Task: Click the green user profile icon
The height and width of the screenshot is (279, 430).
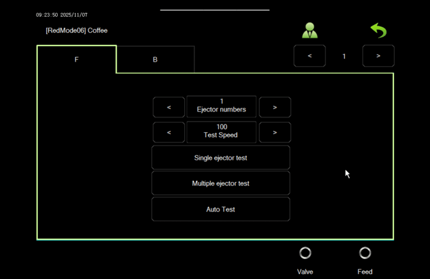Action: (x=310, y=30)
